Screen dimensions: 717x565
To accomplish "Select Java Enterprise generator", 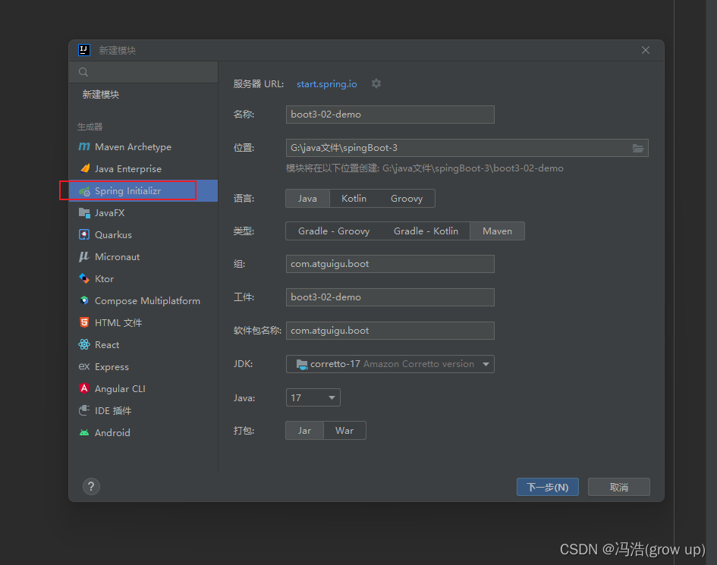I will click(143, 168).
